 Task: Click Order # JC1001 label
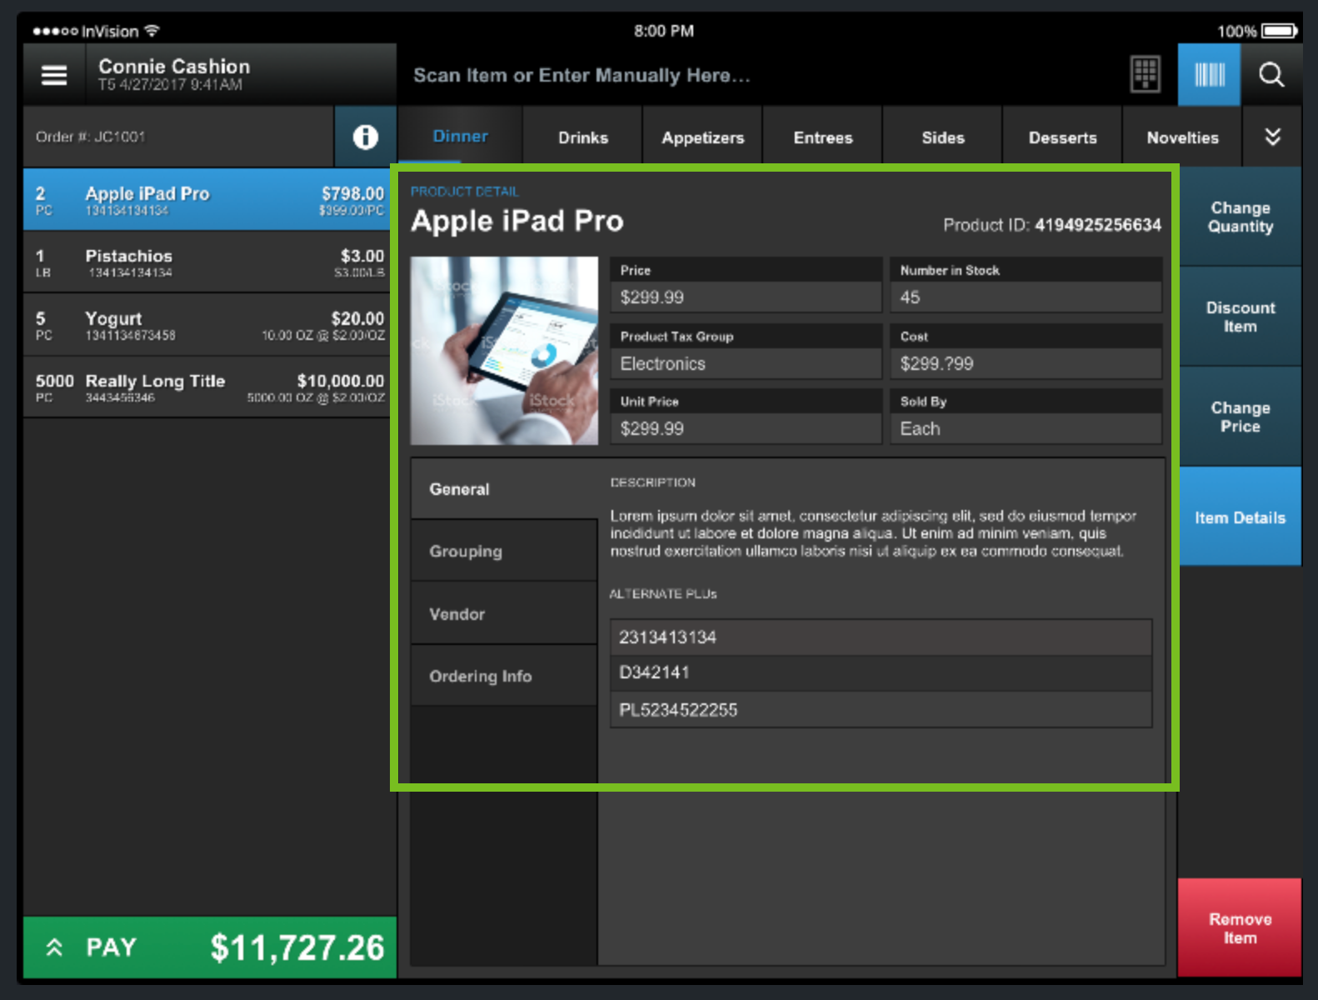(x=90, y=137)
